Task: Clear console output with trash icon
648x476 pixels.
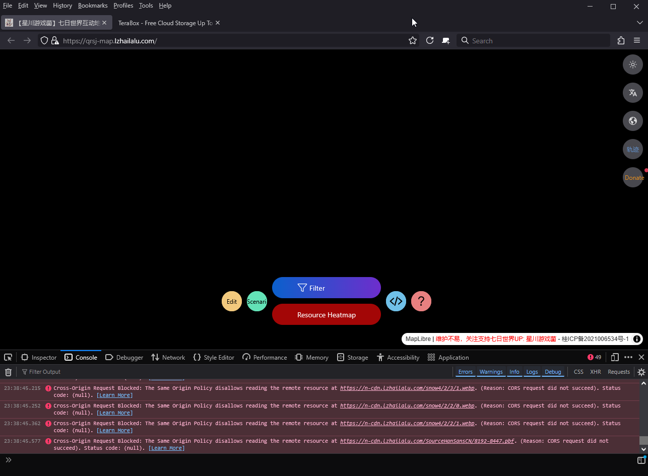Action: 8,372
